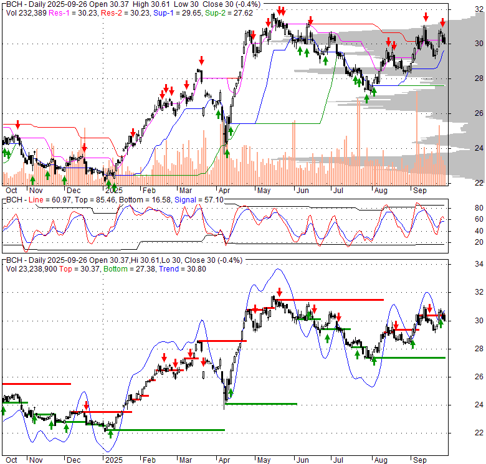Click the 'Dec' month label under the top chart
486x464 pixels.
click(x=74, y=191)
